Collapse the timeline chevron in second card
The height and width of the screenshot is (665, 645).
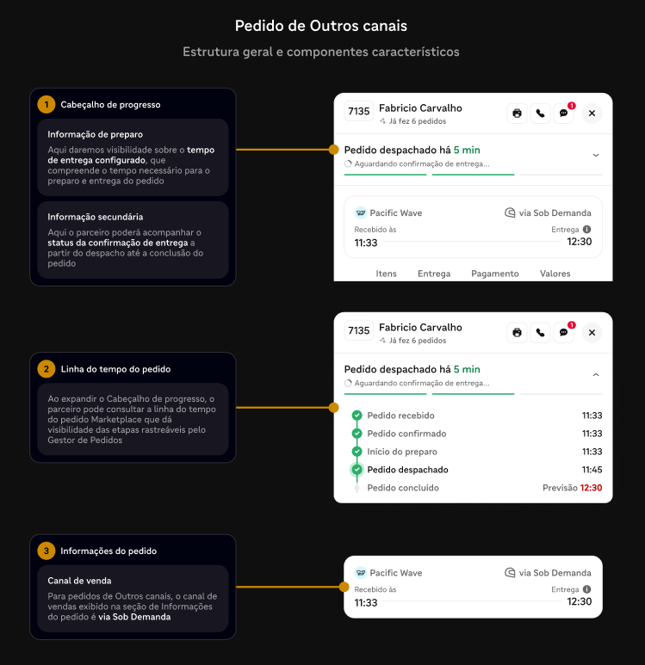click(596, 374)
